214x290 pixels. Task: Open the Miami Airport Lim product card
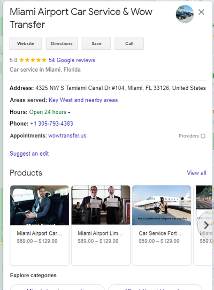pos(101,225)
